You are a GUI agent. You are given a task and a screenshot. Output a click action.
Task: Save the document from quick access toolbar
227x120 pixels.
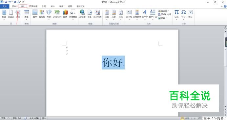pyautogui.click(x=6, y=2)
